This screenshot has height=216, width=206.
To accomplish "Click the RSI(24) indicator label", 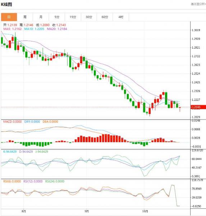I will [x=55, y=181].
